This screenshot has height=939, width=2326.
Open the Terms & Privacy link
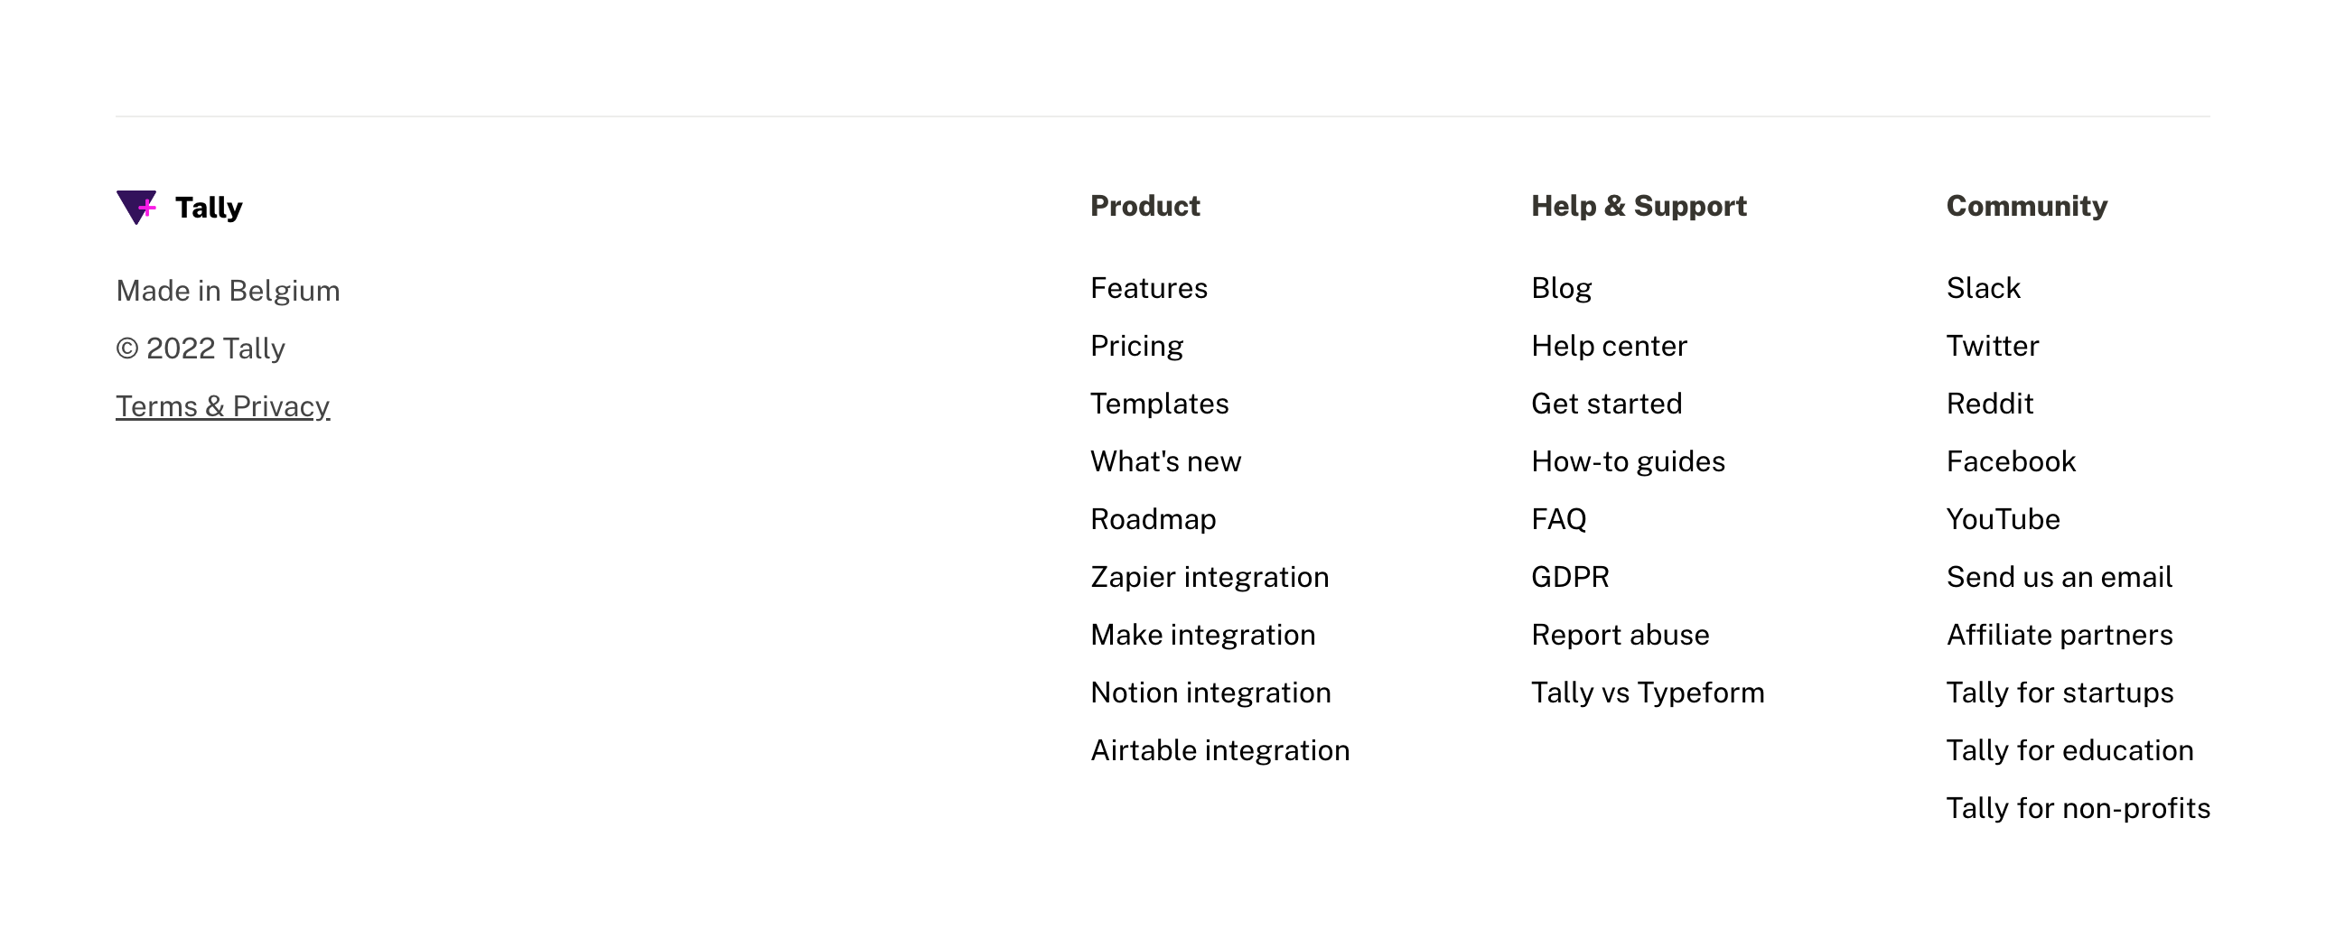pos(222,406)
